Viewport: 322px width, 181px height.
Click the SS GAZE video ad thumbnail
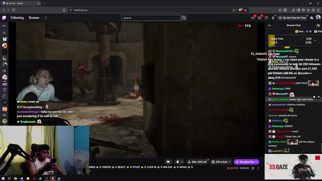(293, 167)
